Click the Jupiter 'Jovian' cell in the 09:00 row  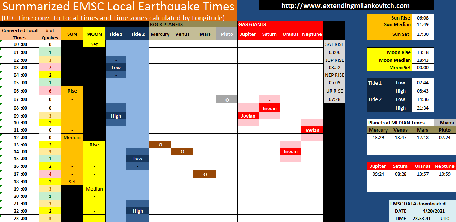tap(248, 116)
